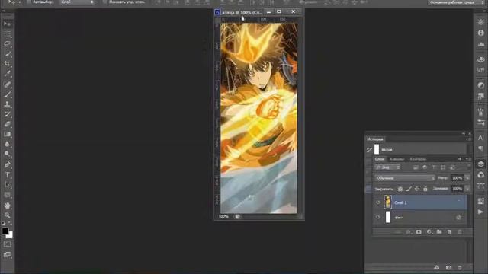
Task: Select the Zoom tool
Action: point(7,215)
